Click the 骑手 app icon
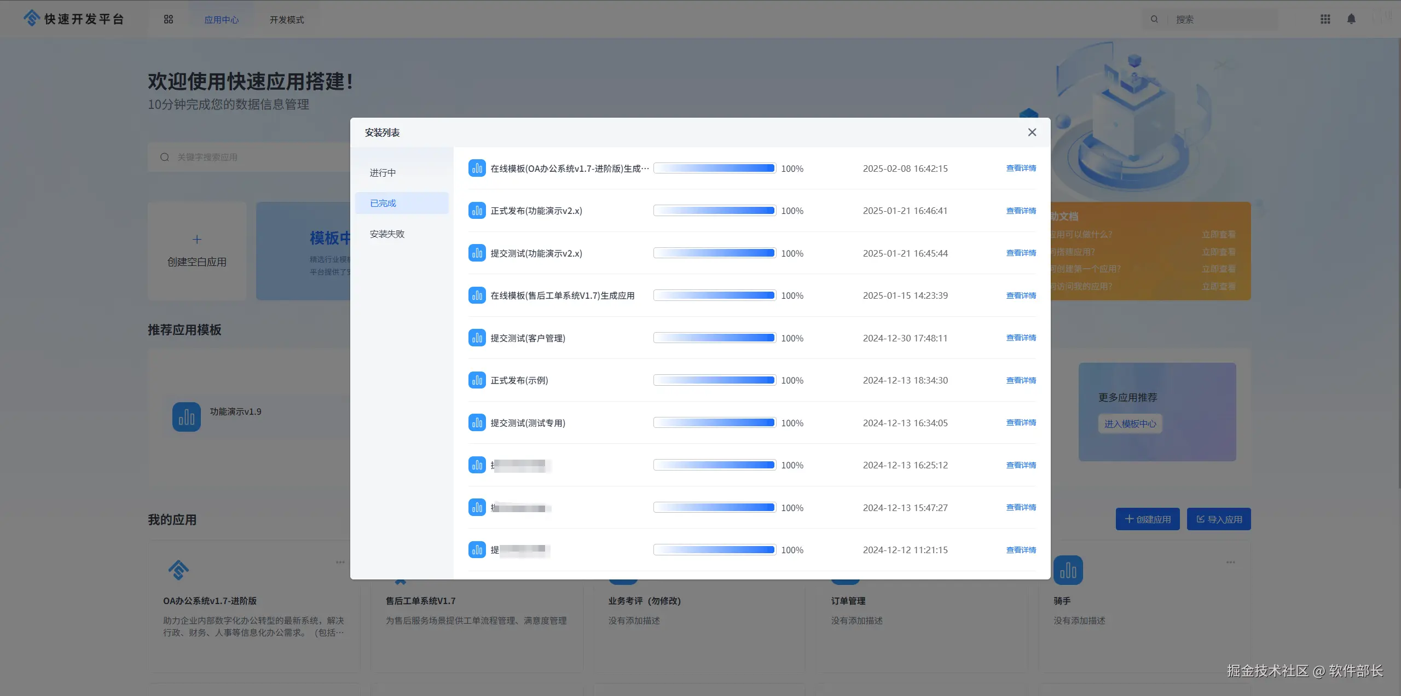Screen dimensions: 1401x696 [x=1068, y=570]
